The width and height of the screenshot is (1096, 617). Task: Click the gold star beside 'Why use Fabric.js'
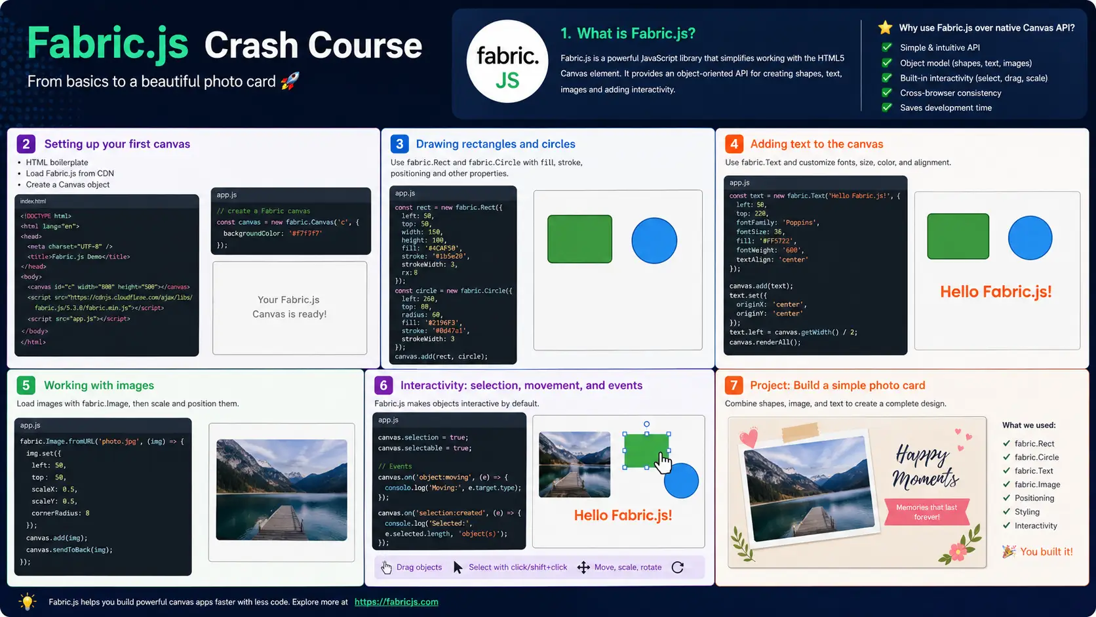(885, 28)
